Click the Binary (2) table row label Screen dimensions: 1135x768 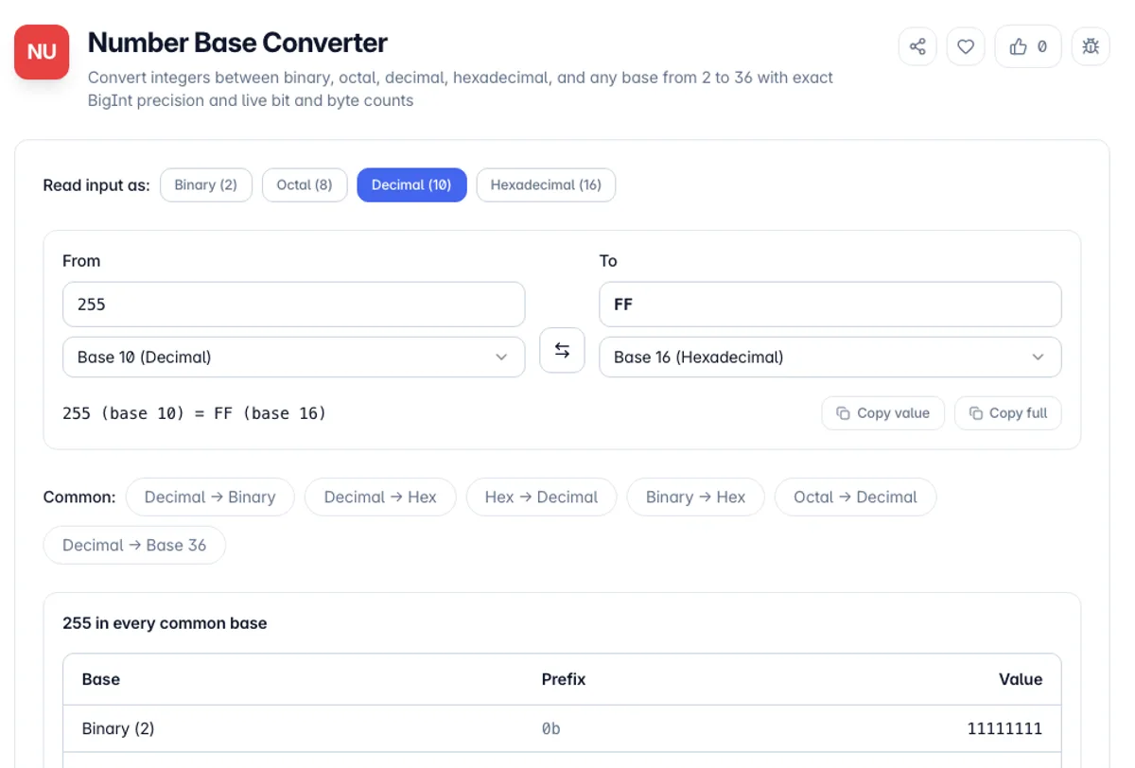pyautogui.click(x=118, y=728)
